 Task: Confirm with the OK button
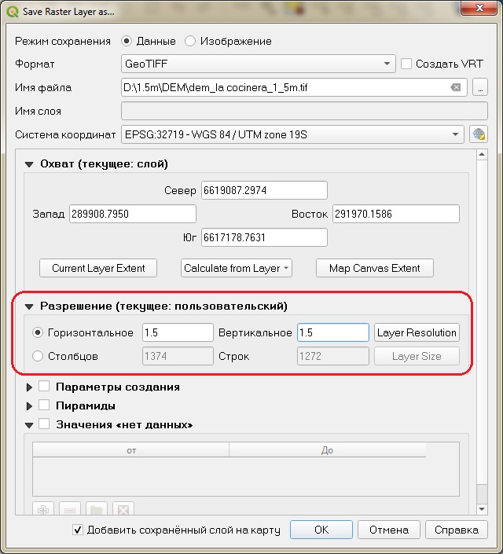(321, 530)
